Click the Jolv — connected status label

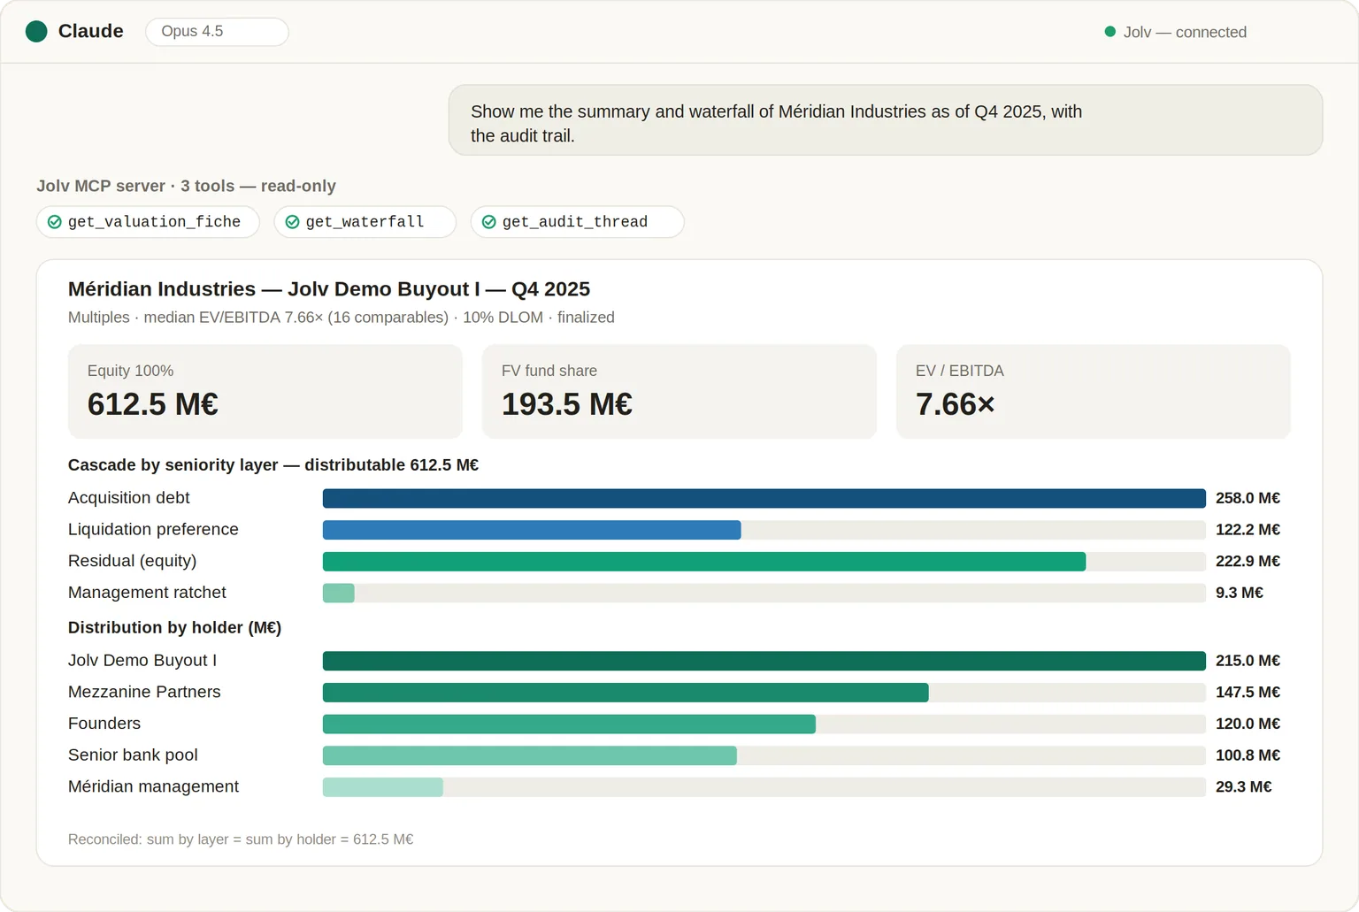(x=1185, y=32)
